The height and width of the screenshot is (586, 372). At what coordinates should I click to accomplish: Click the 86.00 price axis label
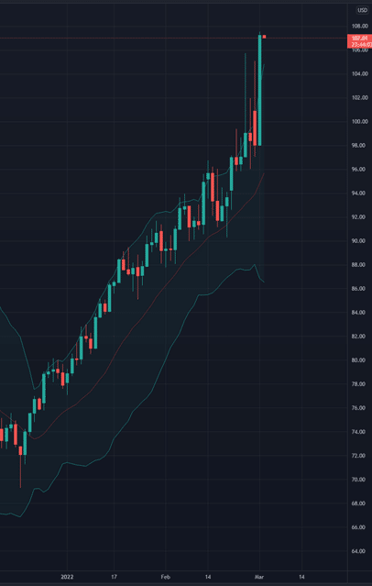click(x=359, y=289)
